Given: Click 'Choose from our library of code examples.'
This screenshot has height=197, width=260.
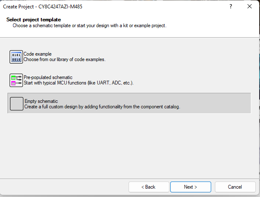Looking at the screenshot, I should coord(65,59).
